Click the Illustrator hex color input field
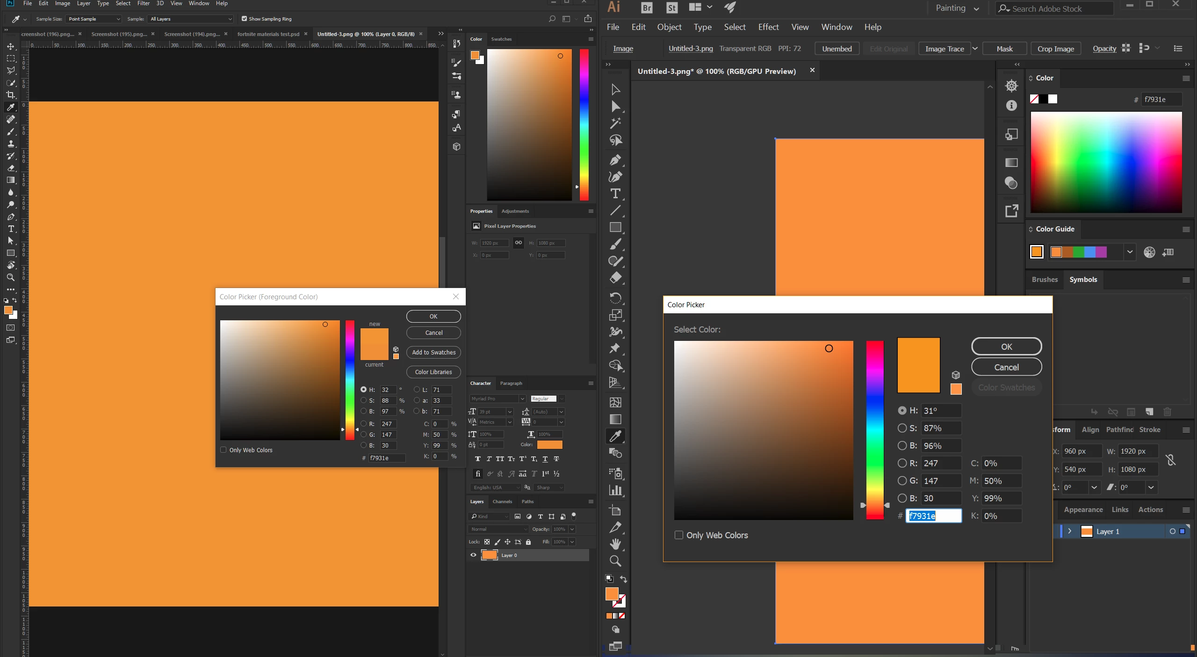This screenshot has width=1197, height=657. (x=933, y=516)
